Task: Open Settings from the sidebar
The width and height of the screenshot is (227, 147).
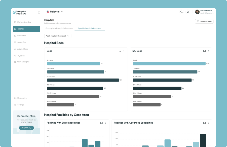Action: 21,105
